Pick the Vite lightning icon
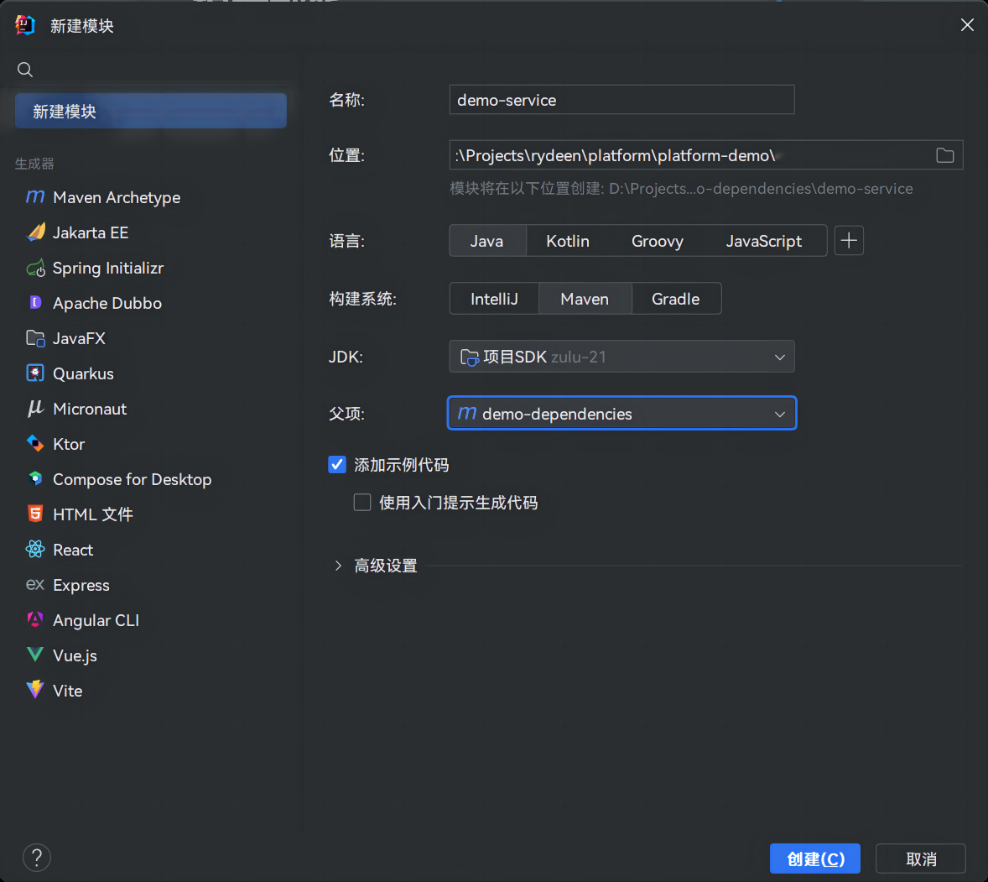 (35, 691)
